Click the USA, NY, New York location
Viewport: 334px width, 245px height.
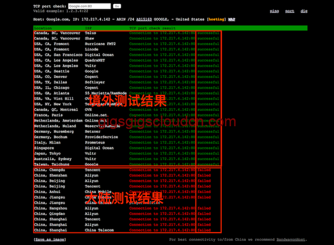[x=53, y=104]
